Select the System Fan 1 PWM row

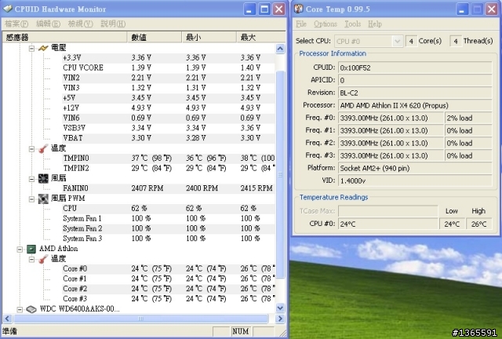point(169,218)
